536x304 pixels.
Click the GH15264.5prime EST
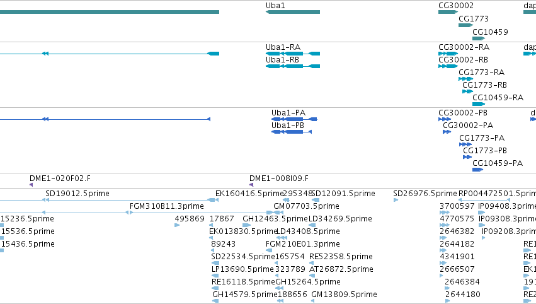(x=308, y=282)
